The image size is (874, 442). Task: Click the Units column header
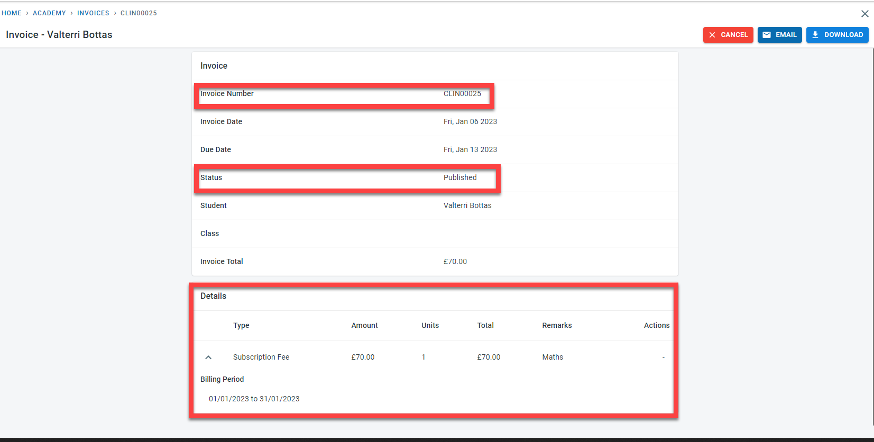point(430,325)
